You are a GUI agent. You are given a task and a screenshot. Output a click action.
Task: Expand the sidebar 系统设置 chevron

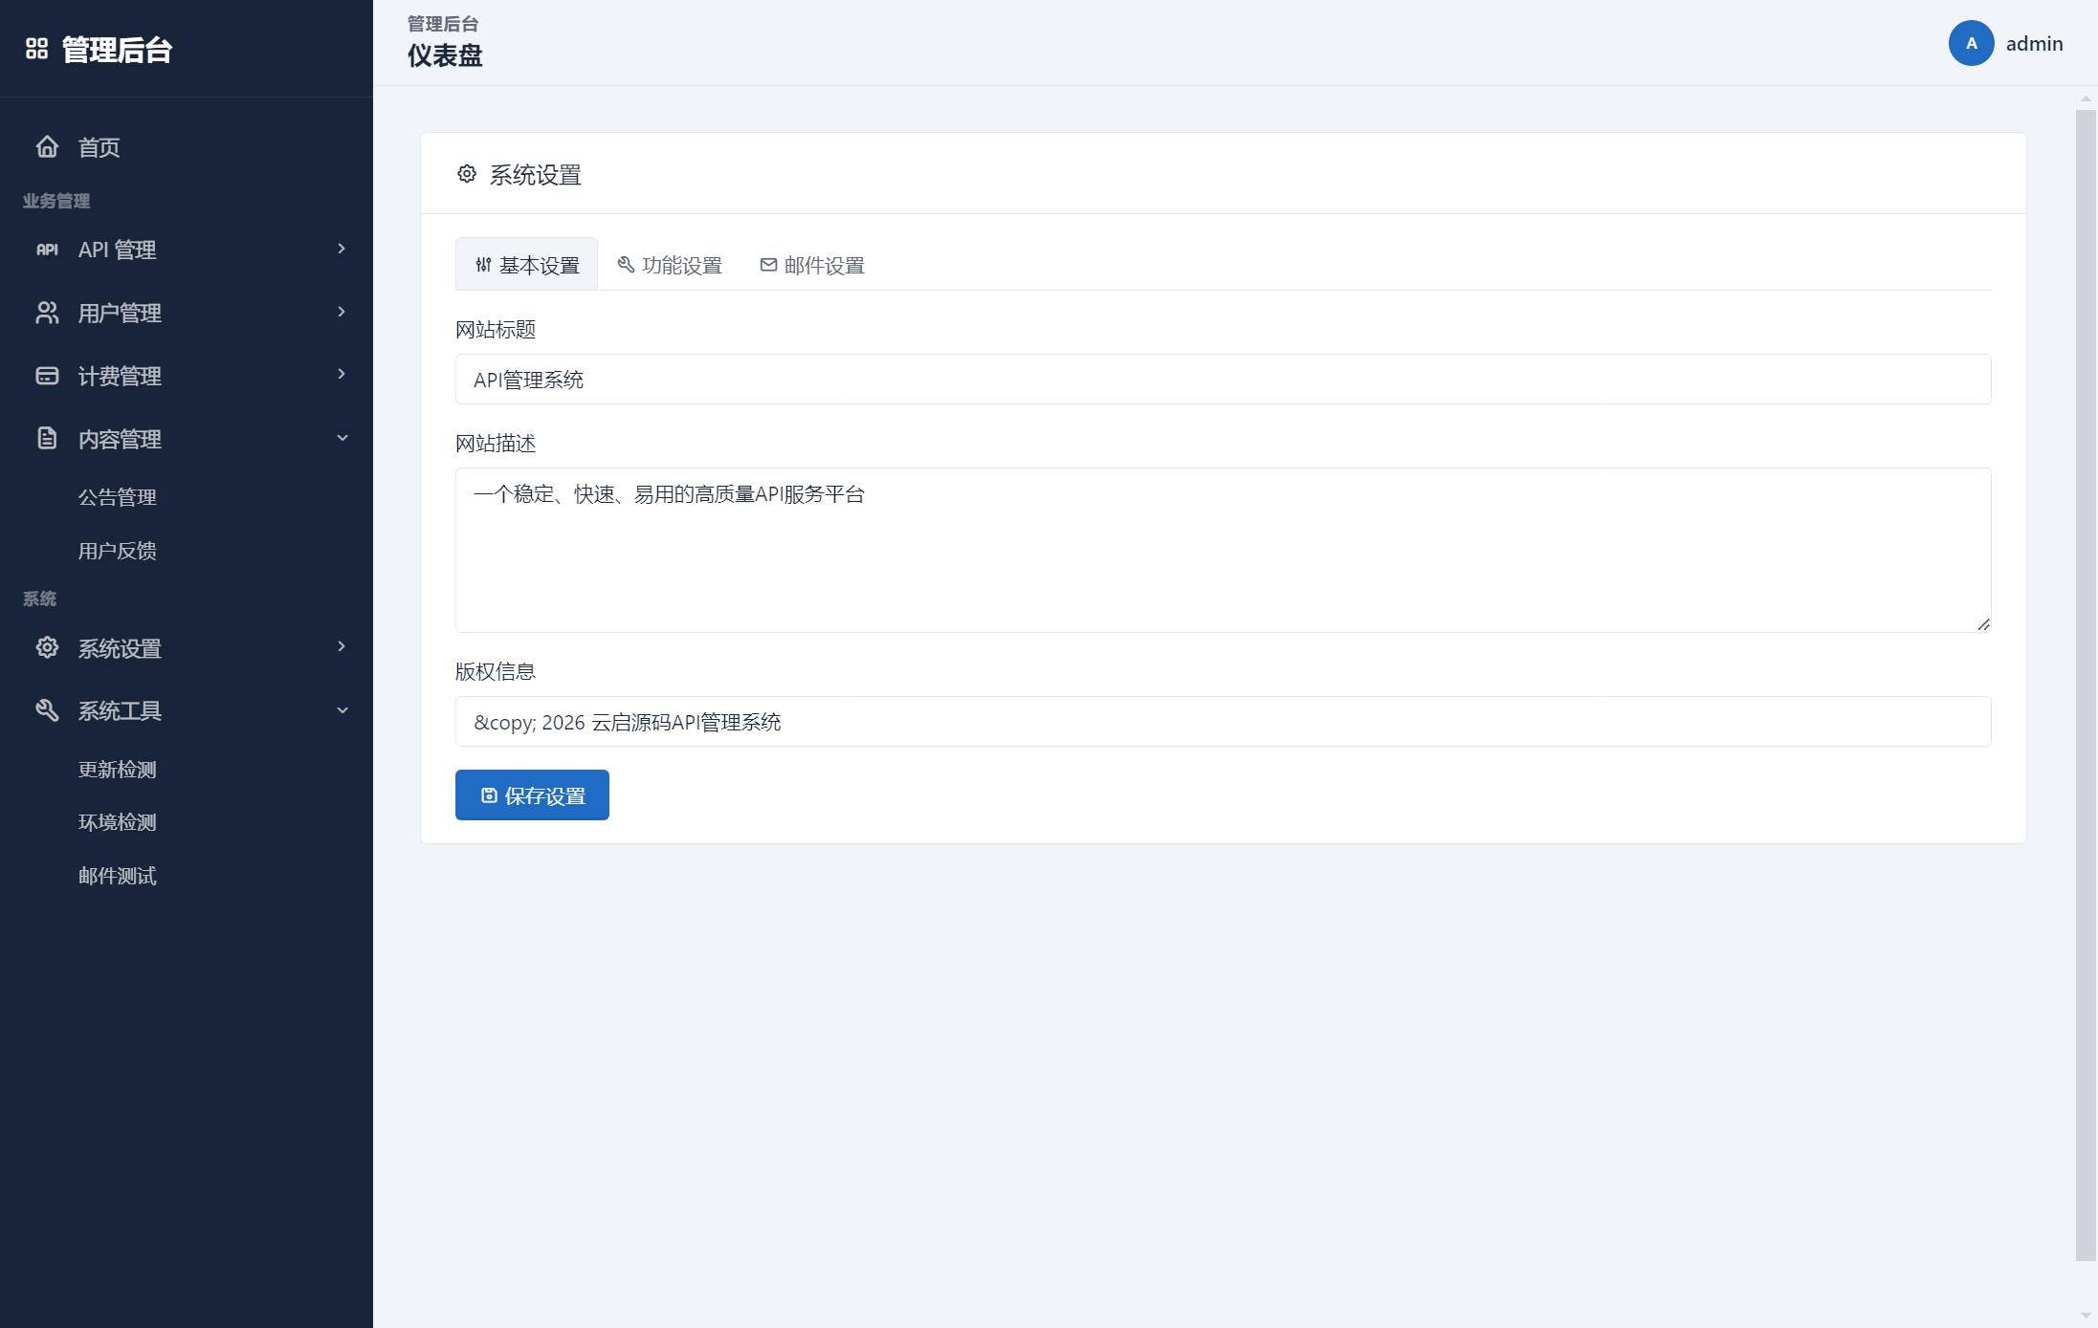pos(342,646)
